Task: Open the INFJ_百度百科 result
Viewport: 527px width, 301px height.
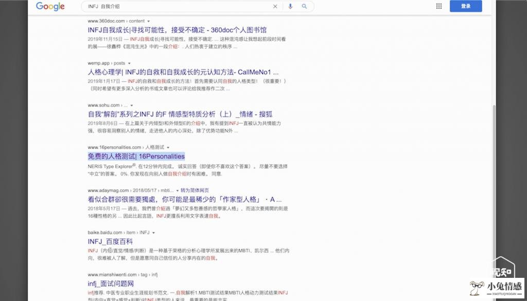Action: coord(110,241)
